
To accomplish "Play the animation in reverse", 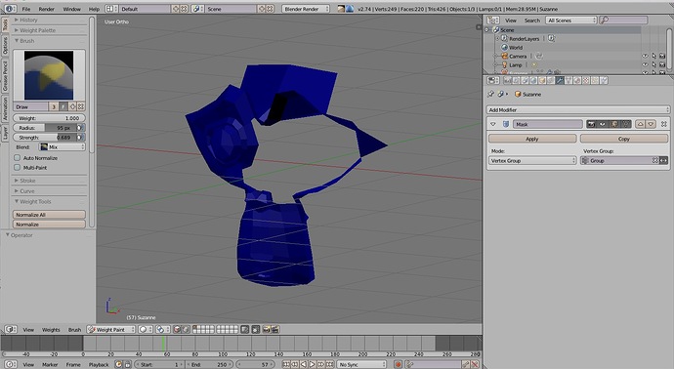I will 304,364.
